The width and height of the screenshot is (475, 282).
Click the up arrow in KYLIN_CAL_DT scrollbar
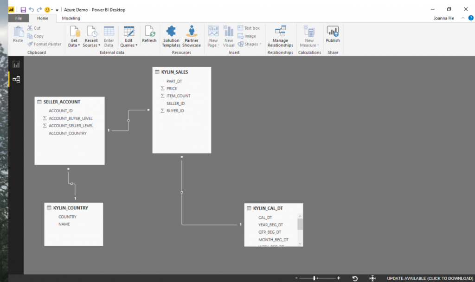(300, 216)
